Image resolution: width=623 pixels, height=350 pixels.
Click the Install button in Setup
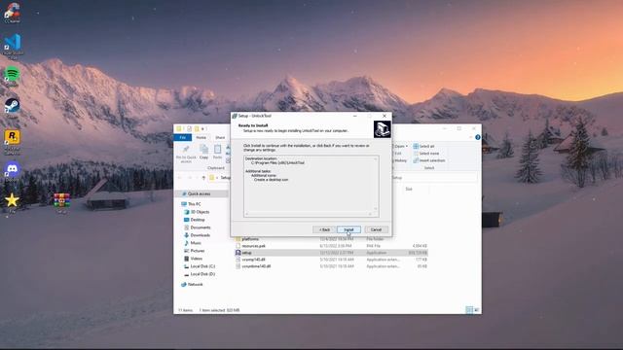pos(348,229)
